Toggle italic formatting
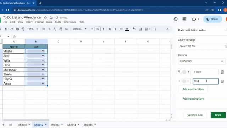 [115, 29]
